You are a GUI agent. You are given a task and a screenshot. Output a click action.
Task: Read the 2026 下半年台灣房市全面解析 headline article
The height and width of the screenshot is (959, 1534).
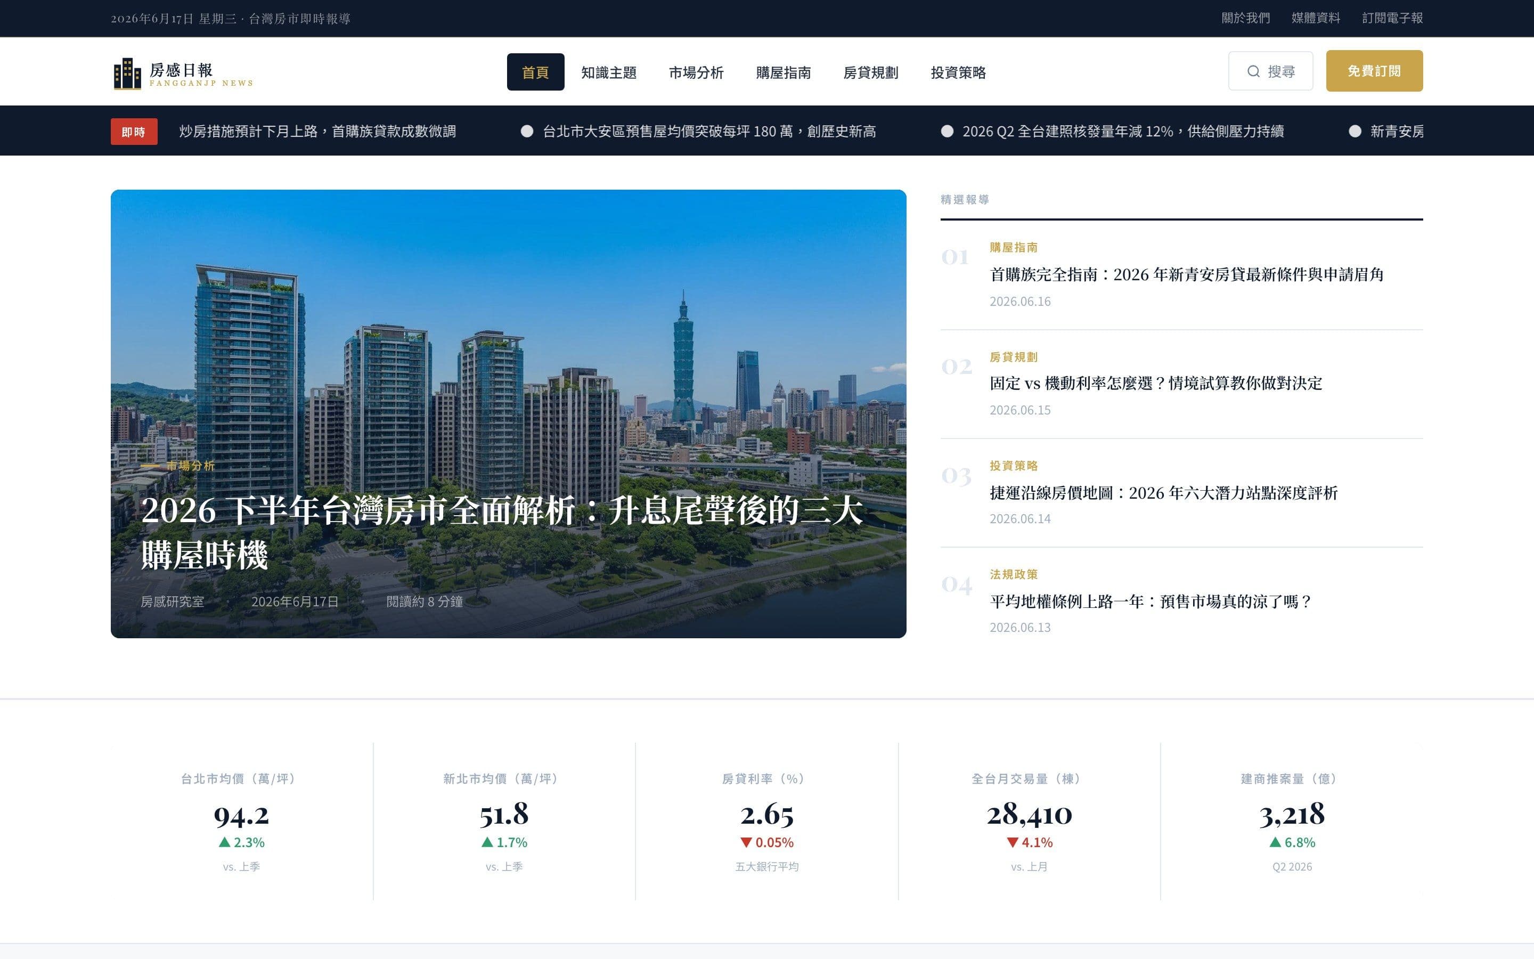pyautogui.click(x=501, y=533)
